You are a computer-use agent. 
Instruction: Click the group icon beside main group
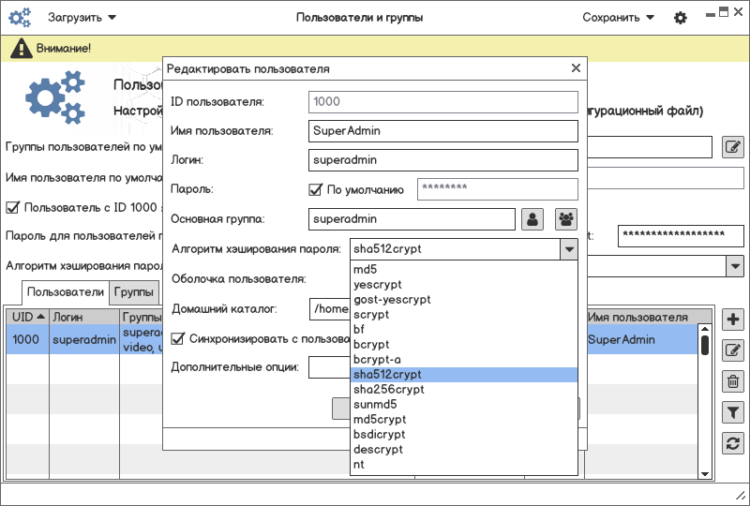(x=566, y=219)
